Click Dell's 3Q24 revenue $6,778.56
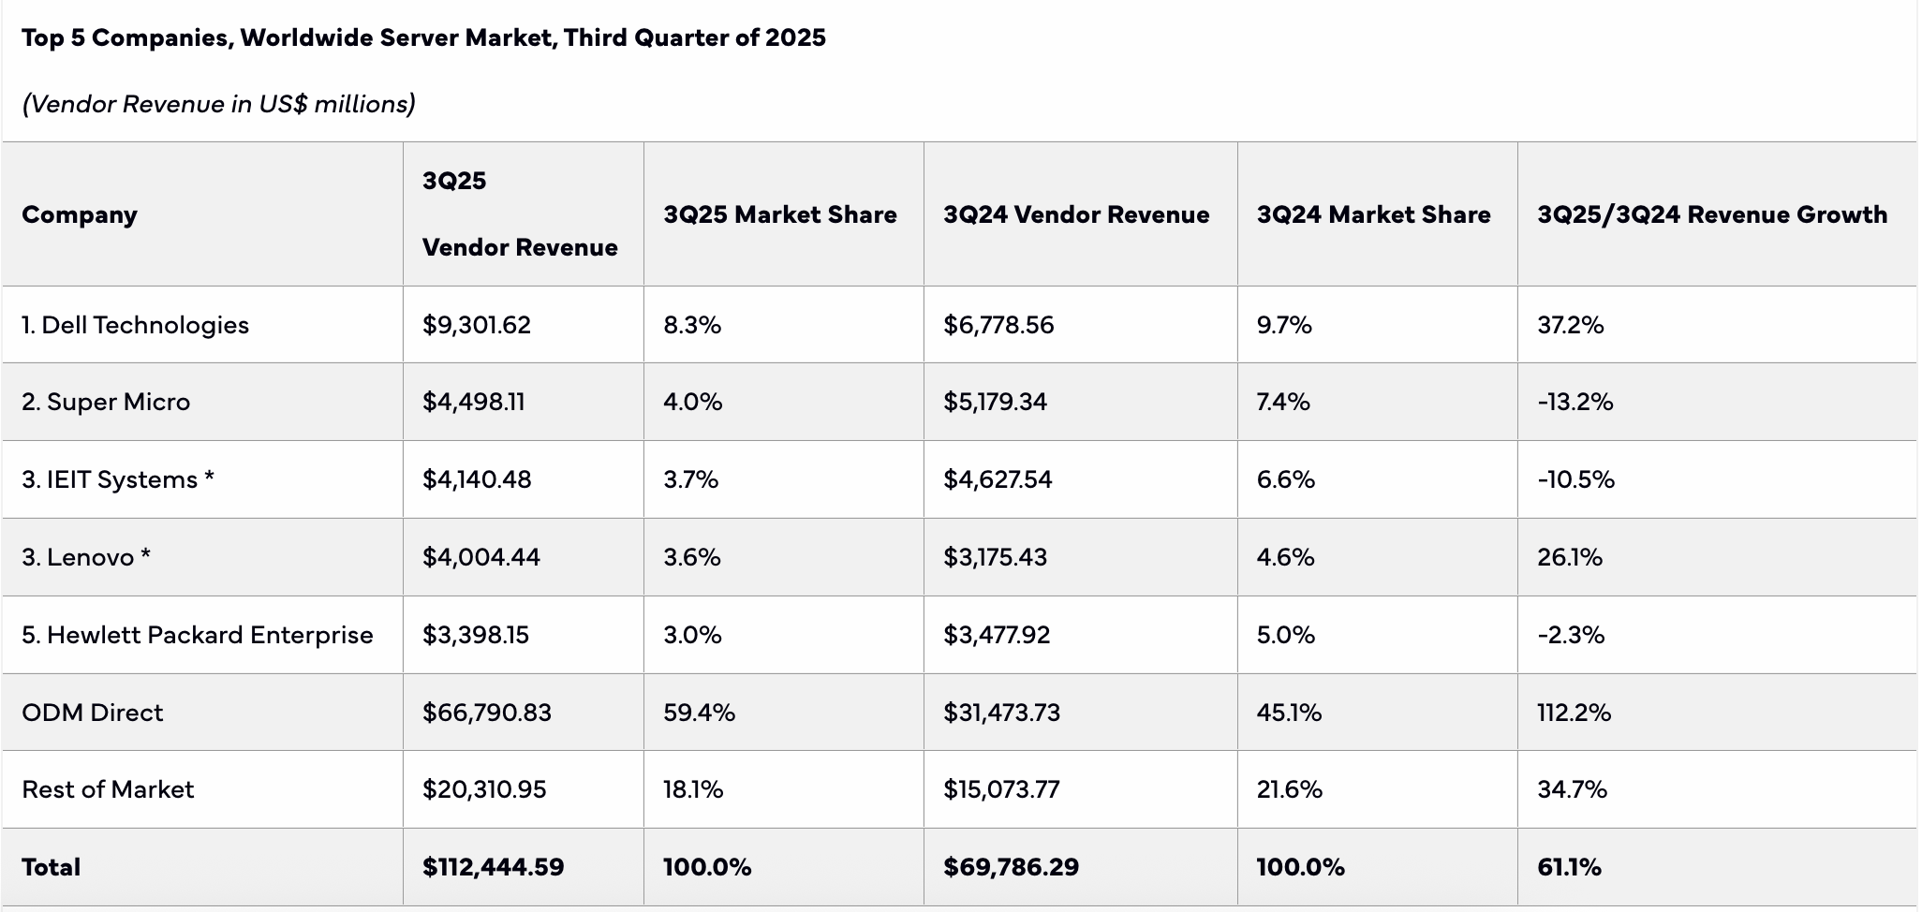Viewport: 1922px width, 912px height. coord(998,325)
